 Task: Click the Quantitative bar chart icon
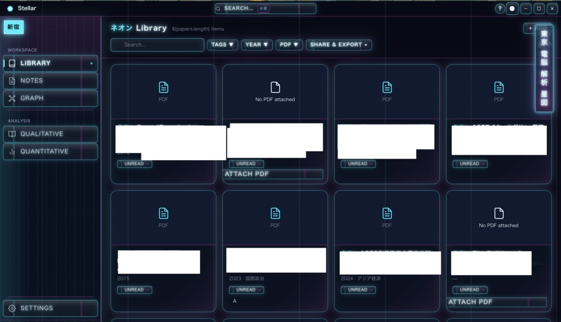[x=12, y=151]
